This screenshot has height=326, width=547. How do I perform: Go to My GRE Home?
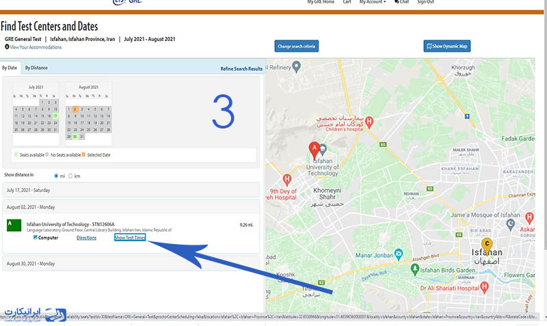(x=321, y=2)
